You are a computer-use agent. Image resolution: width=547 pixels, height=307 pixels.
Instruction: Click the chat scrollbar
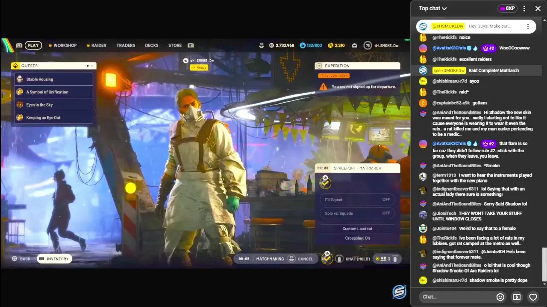point(544,264)
